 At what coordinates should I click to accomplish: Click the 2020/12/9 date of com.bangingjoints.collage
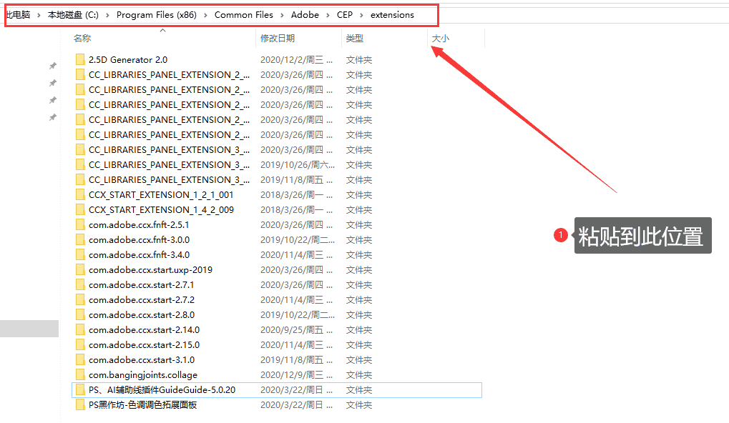(297, 374)
